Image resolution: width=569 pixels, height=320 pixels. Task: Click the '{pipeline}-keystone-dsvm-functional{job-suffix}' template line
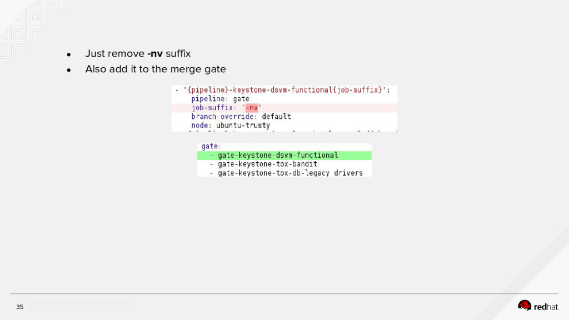286,90
